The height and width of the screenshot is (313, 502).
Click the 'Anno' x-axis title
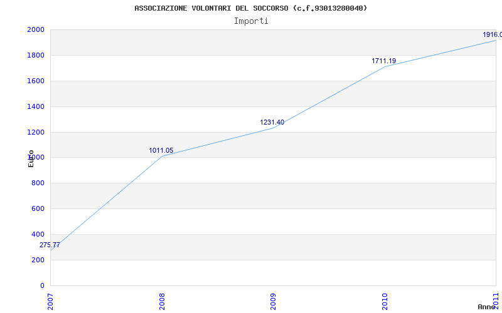(487, 307)
